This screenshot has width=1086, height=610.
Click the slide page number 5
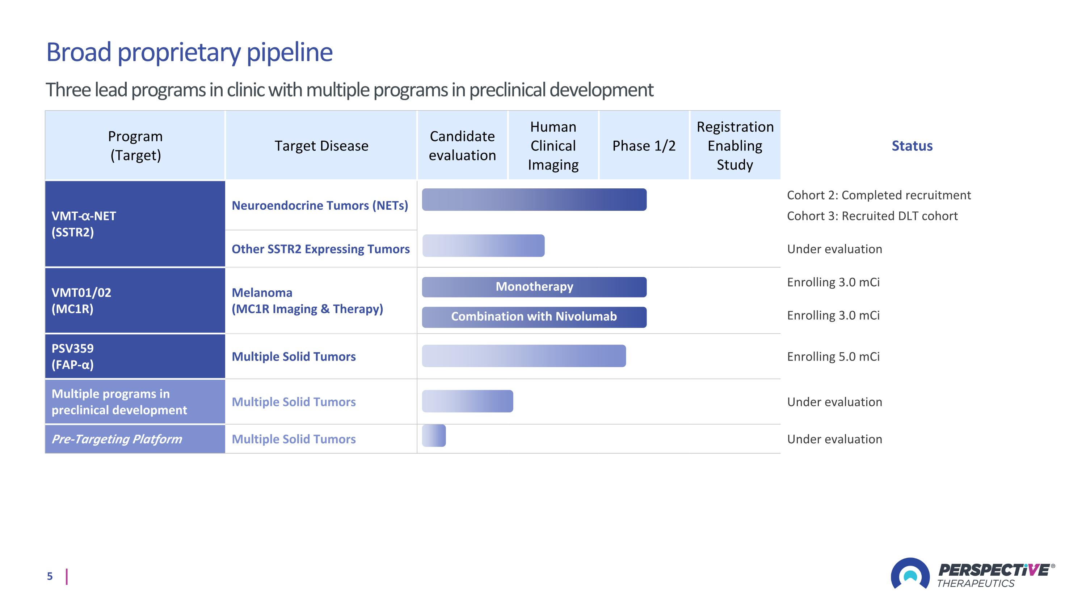pyautogui.click(x=50, y=576)
